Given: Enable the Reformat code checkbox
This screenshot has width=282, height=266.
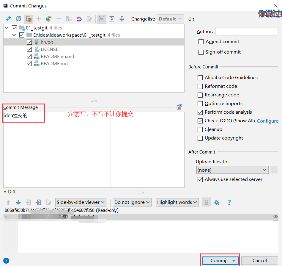Looking at the screenshot, I should click(x=200, y=87).
